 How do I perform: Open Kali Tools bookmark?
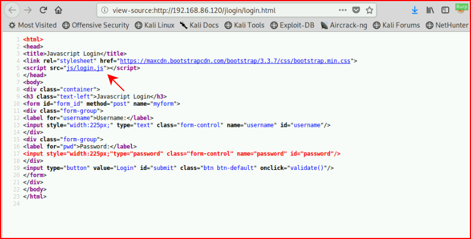point(244,25)
